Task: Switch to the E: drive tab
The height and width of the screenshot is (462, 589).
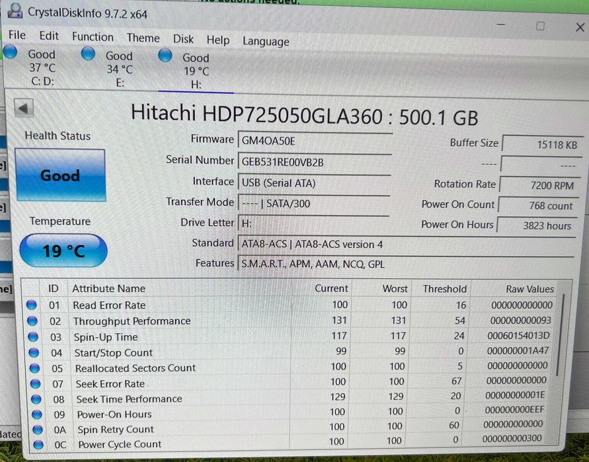Action: click(120, 69)
